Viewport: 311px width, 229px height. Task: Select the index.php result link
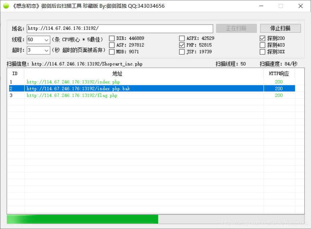click(x=73, y=82)
